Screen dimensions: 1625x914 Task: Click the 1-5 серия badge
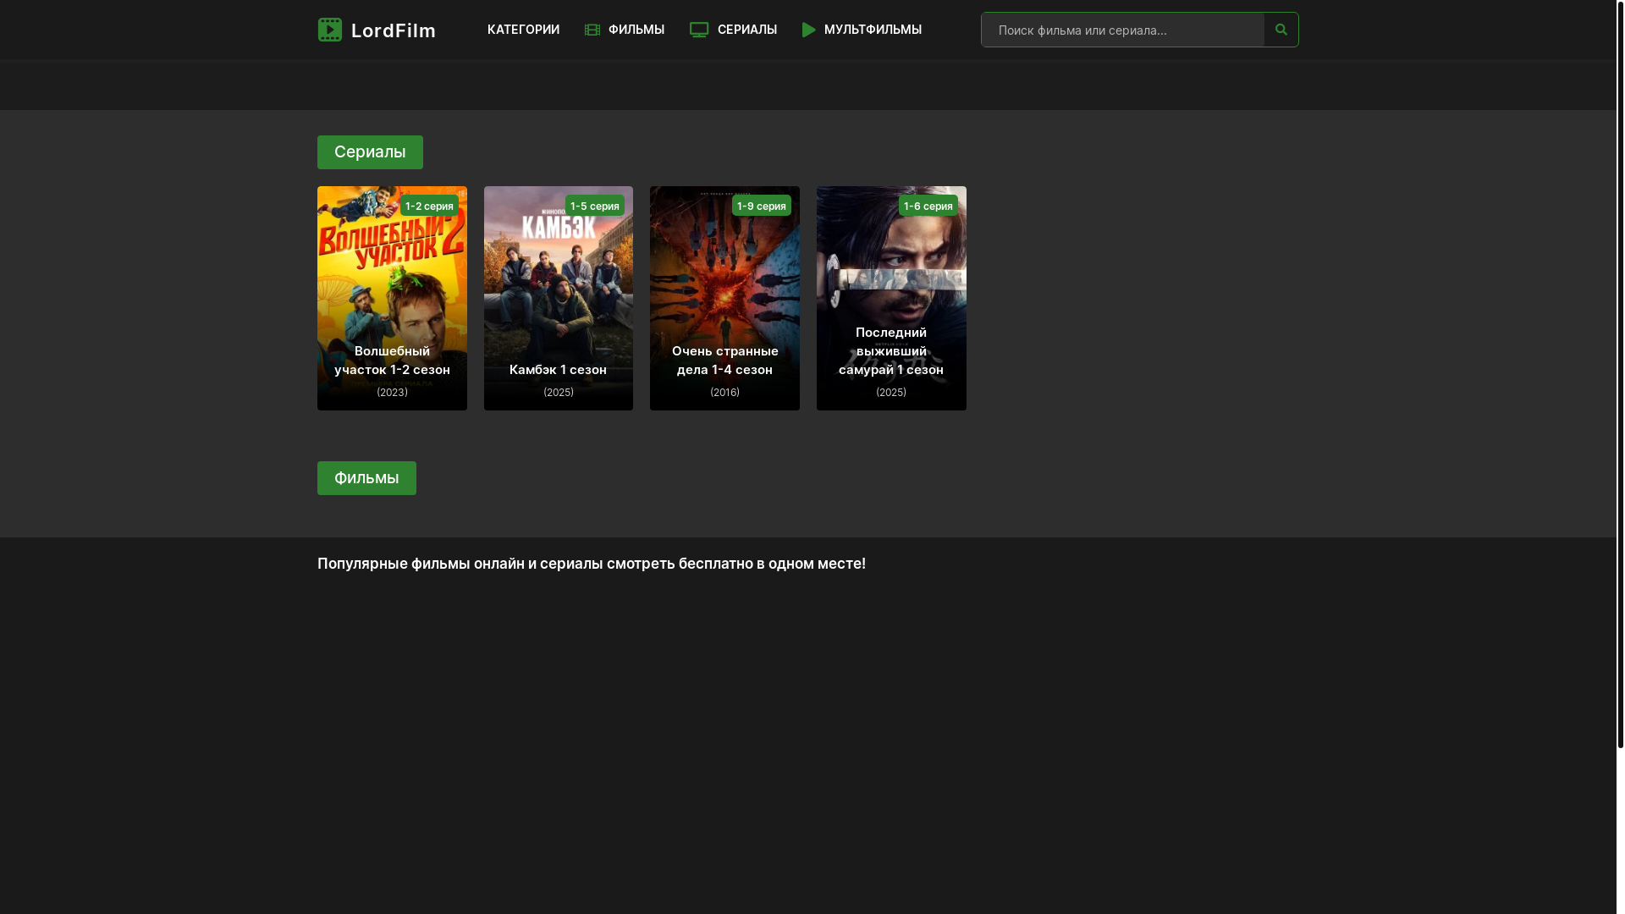tap(595, 206)
